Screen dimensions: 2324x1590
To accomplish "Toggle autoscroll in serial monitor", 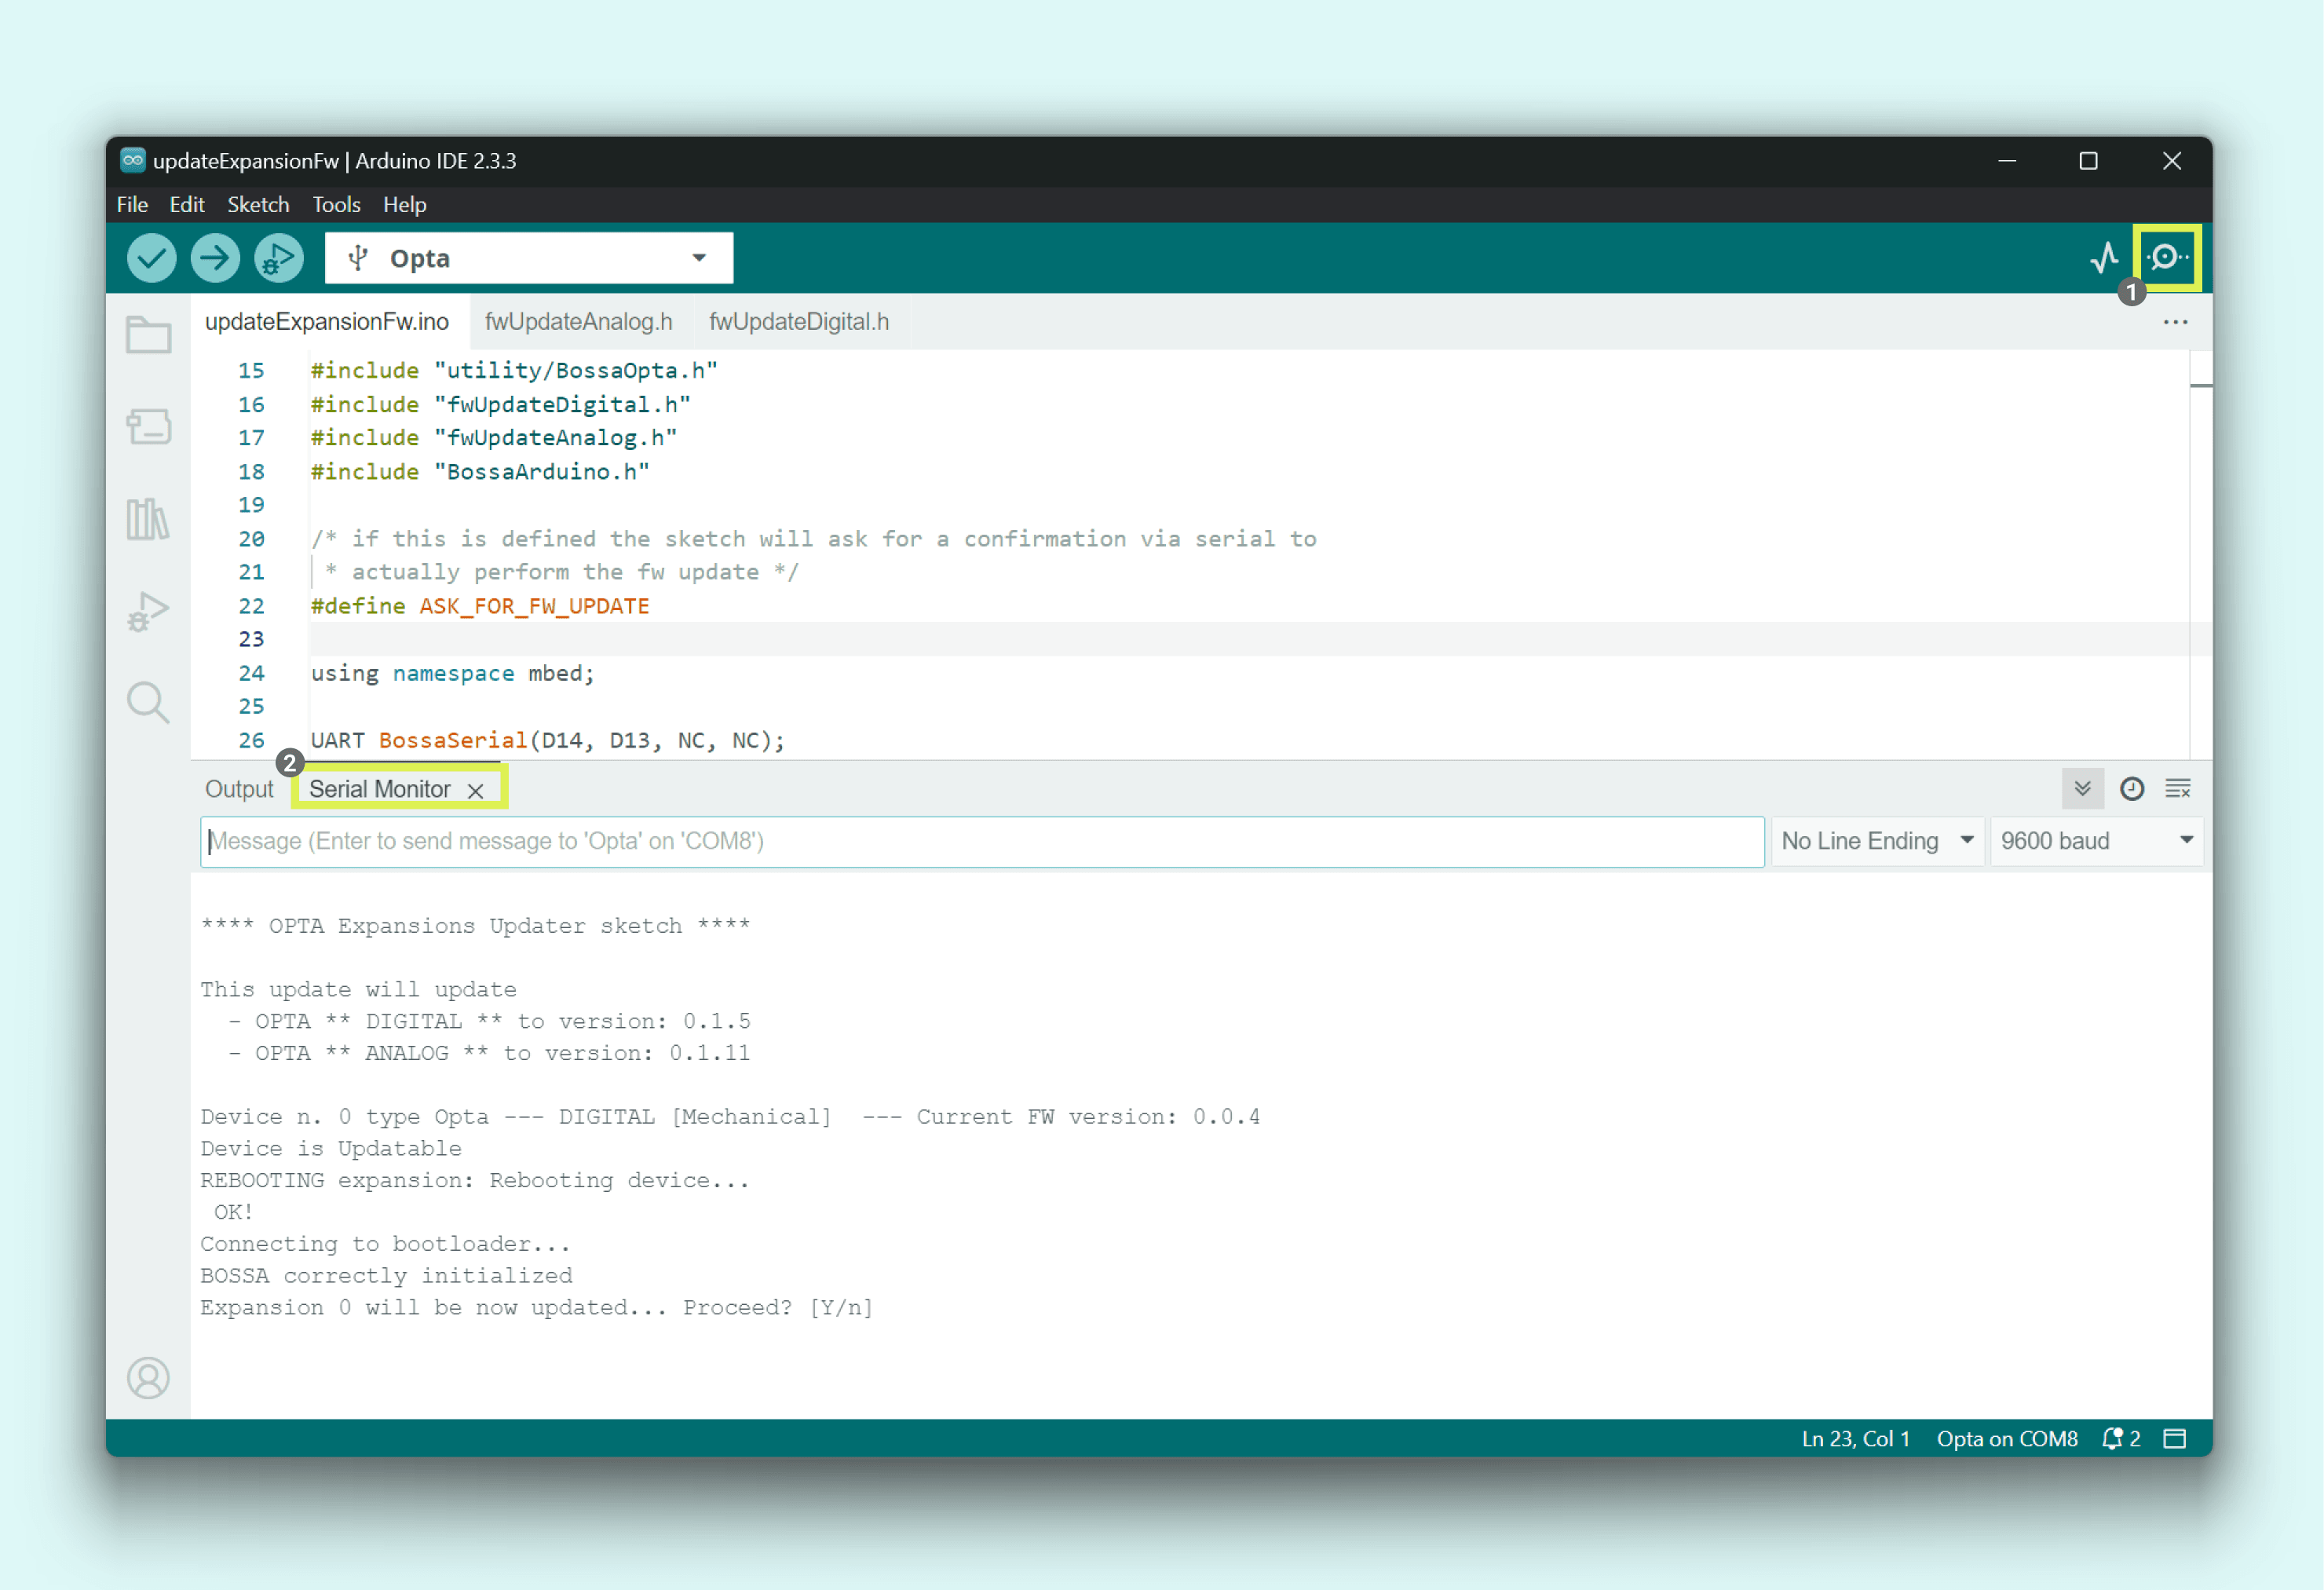I will [x=2082, y=789].
